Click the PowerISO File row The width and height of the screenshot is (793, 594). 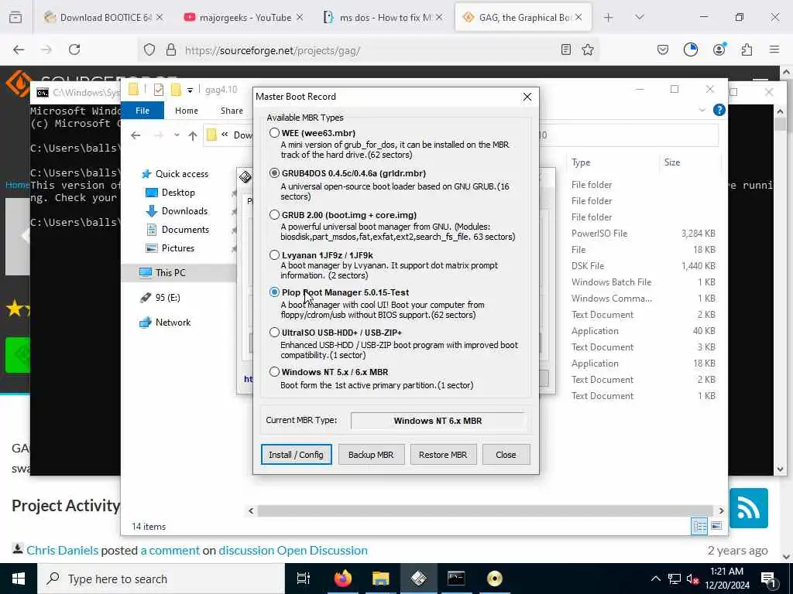point(644,234)
